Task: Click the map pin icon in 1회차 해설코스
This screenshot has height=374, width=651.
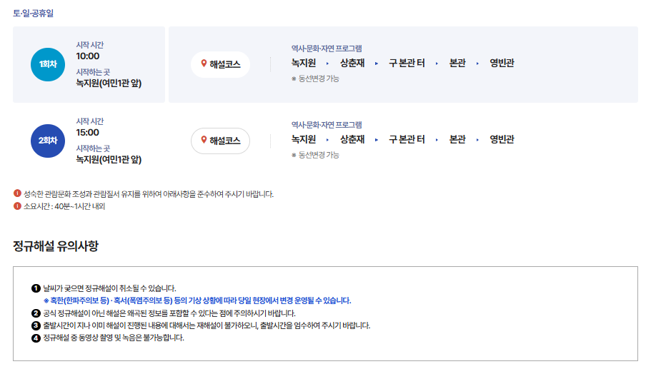Action: tap(204, 64)
